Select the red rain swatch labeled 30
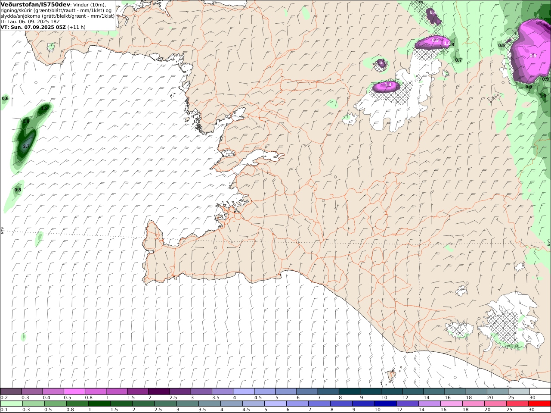 [540, 404]
